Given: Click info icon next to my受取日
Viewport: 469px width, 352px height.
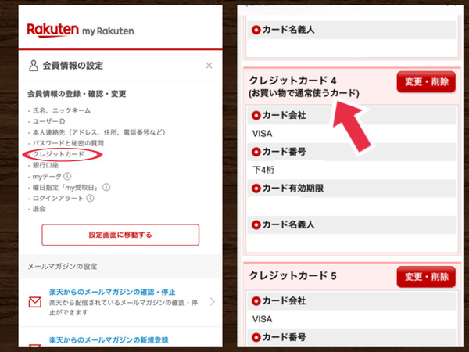Looking at the screenshot, I should pos(106,187).
